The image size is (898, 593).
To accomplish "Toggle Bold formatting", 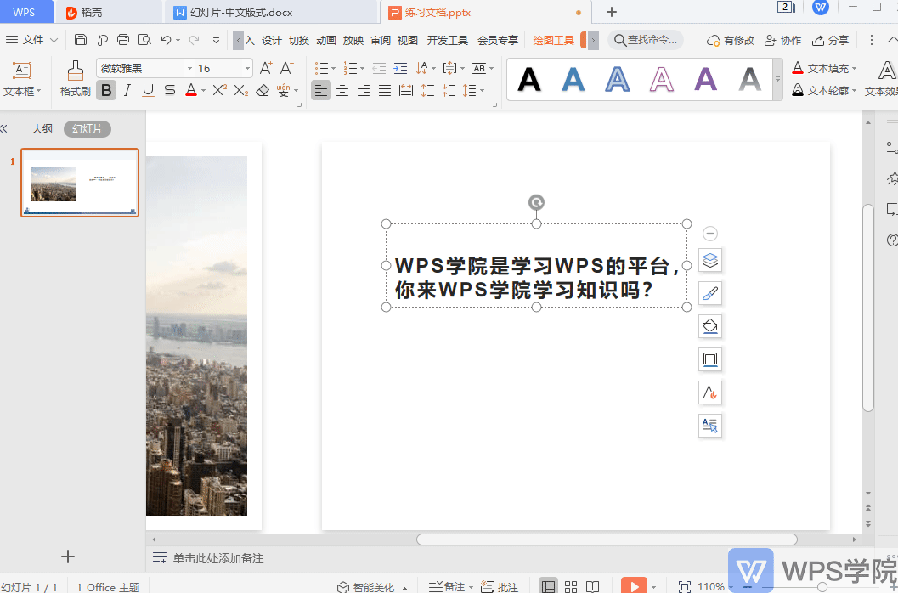I will pos(106,90).
